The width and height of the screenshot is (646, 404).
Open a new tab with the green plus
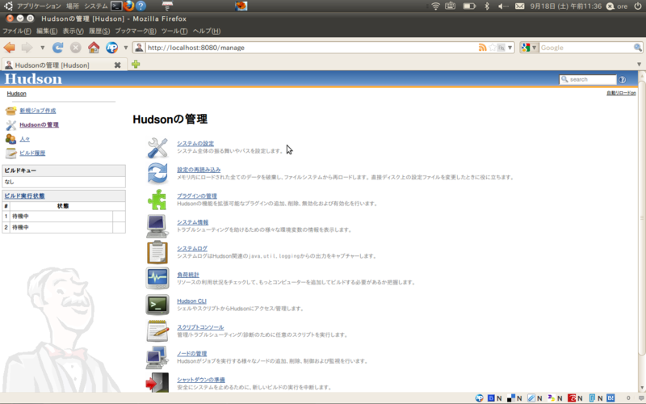coord(136,65)
